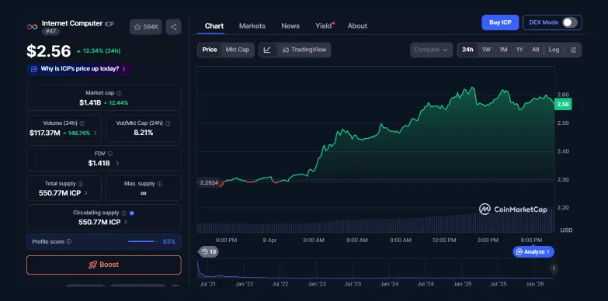The height and width of the screenshot is (301, 608).
Task: Pause the timeline range handle
Action: tap(554, 268)
